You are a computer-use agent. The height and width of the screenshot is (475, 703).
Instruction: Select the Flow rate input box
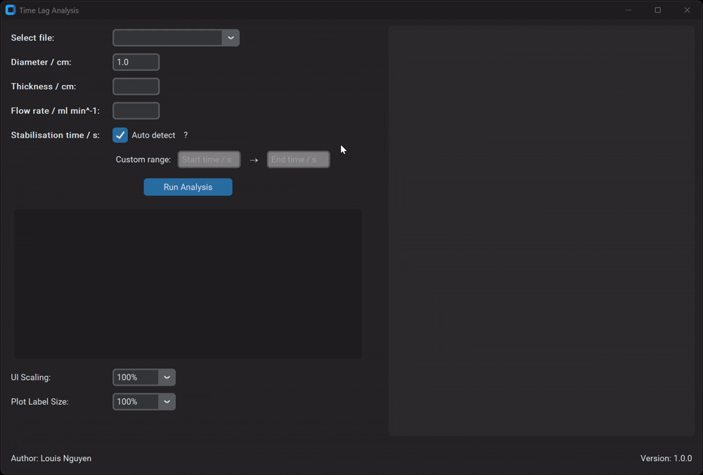point(136,111)
